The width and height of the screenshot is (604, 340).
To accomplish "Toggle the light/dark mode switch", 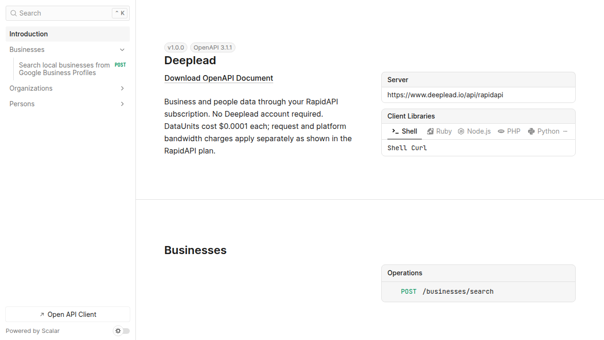I will [x=122, y=331].
